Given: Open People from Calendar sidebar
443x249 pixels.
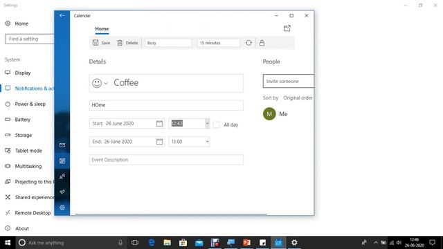Looking at the screenshot, I should pos(62,177).
